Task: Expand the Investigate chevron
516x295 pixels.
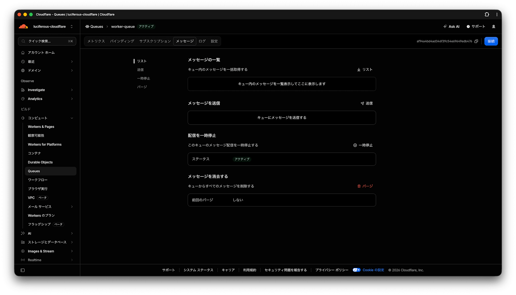Action: coord(72,90)
